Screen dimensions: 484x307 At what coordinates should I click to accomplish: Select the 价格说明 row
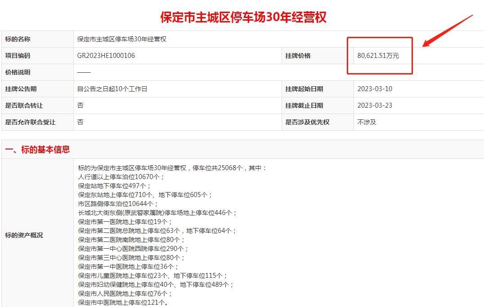[20, 72]
